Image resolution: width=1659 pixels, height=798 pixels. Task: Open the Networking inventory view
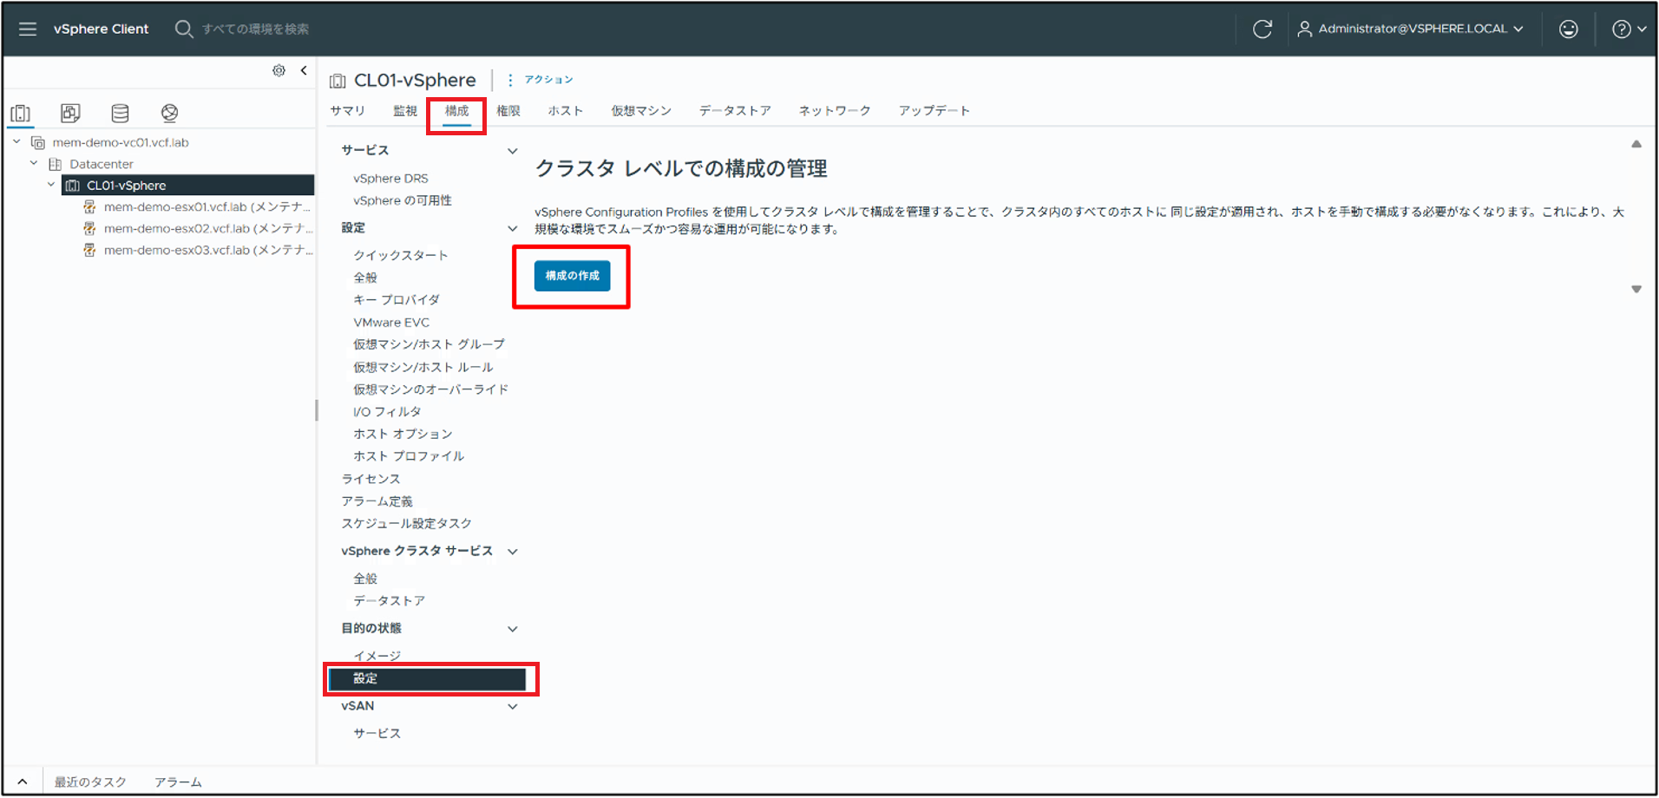click(x=170, y=113)
